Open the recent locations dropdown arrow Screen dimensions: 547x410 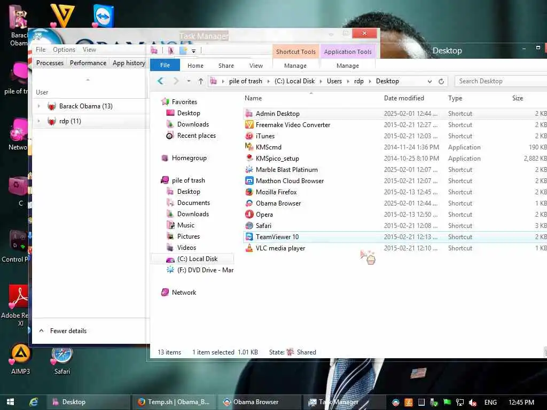pyautogui.click(x=189, y=81)
